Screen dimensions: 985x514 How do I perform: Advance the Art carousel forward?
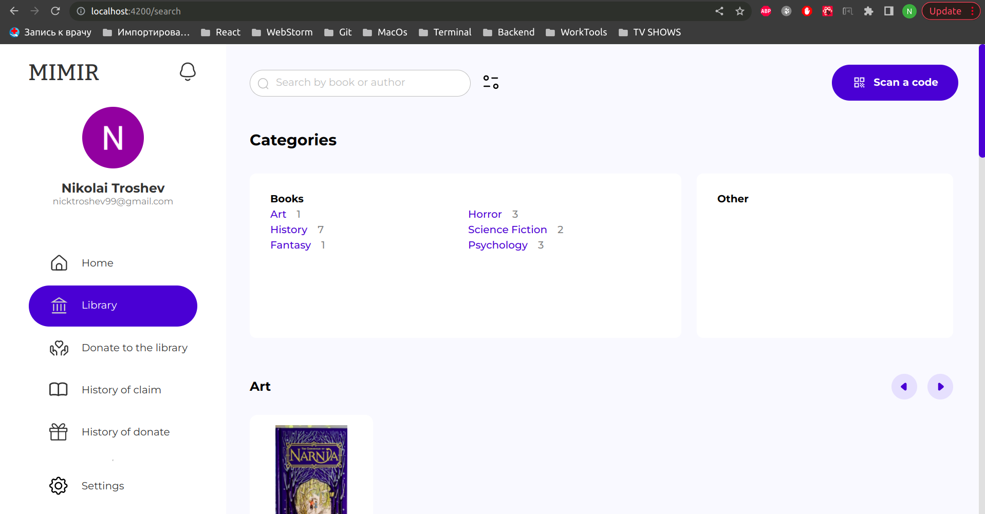[x=940, y=386]
